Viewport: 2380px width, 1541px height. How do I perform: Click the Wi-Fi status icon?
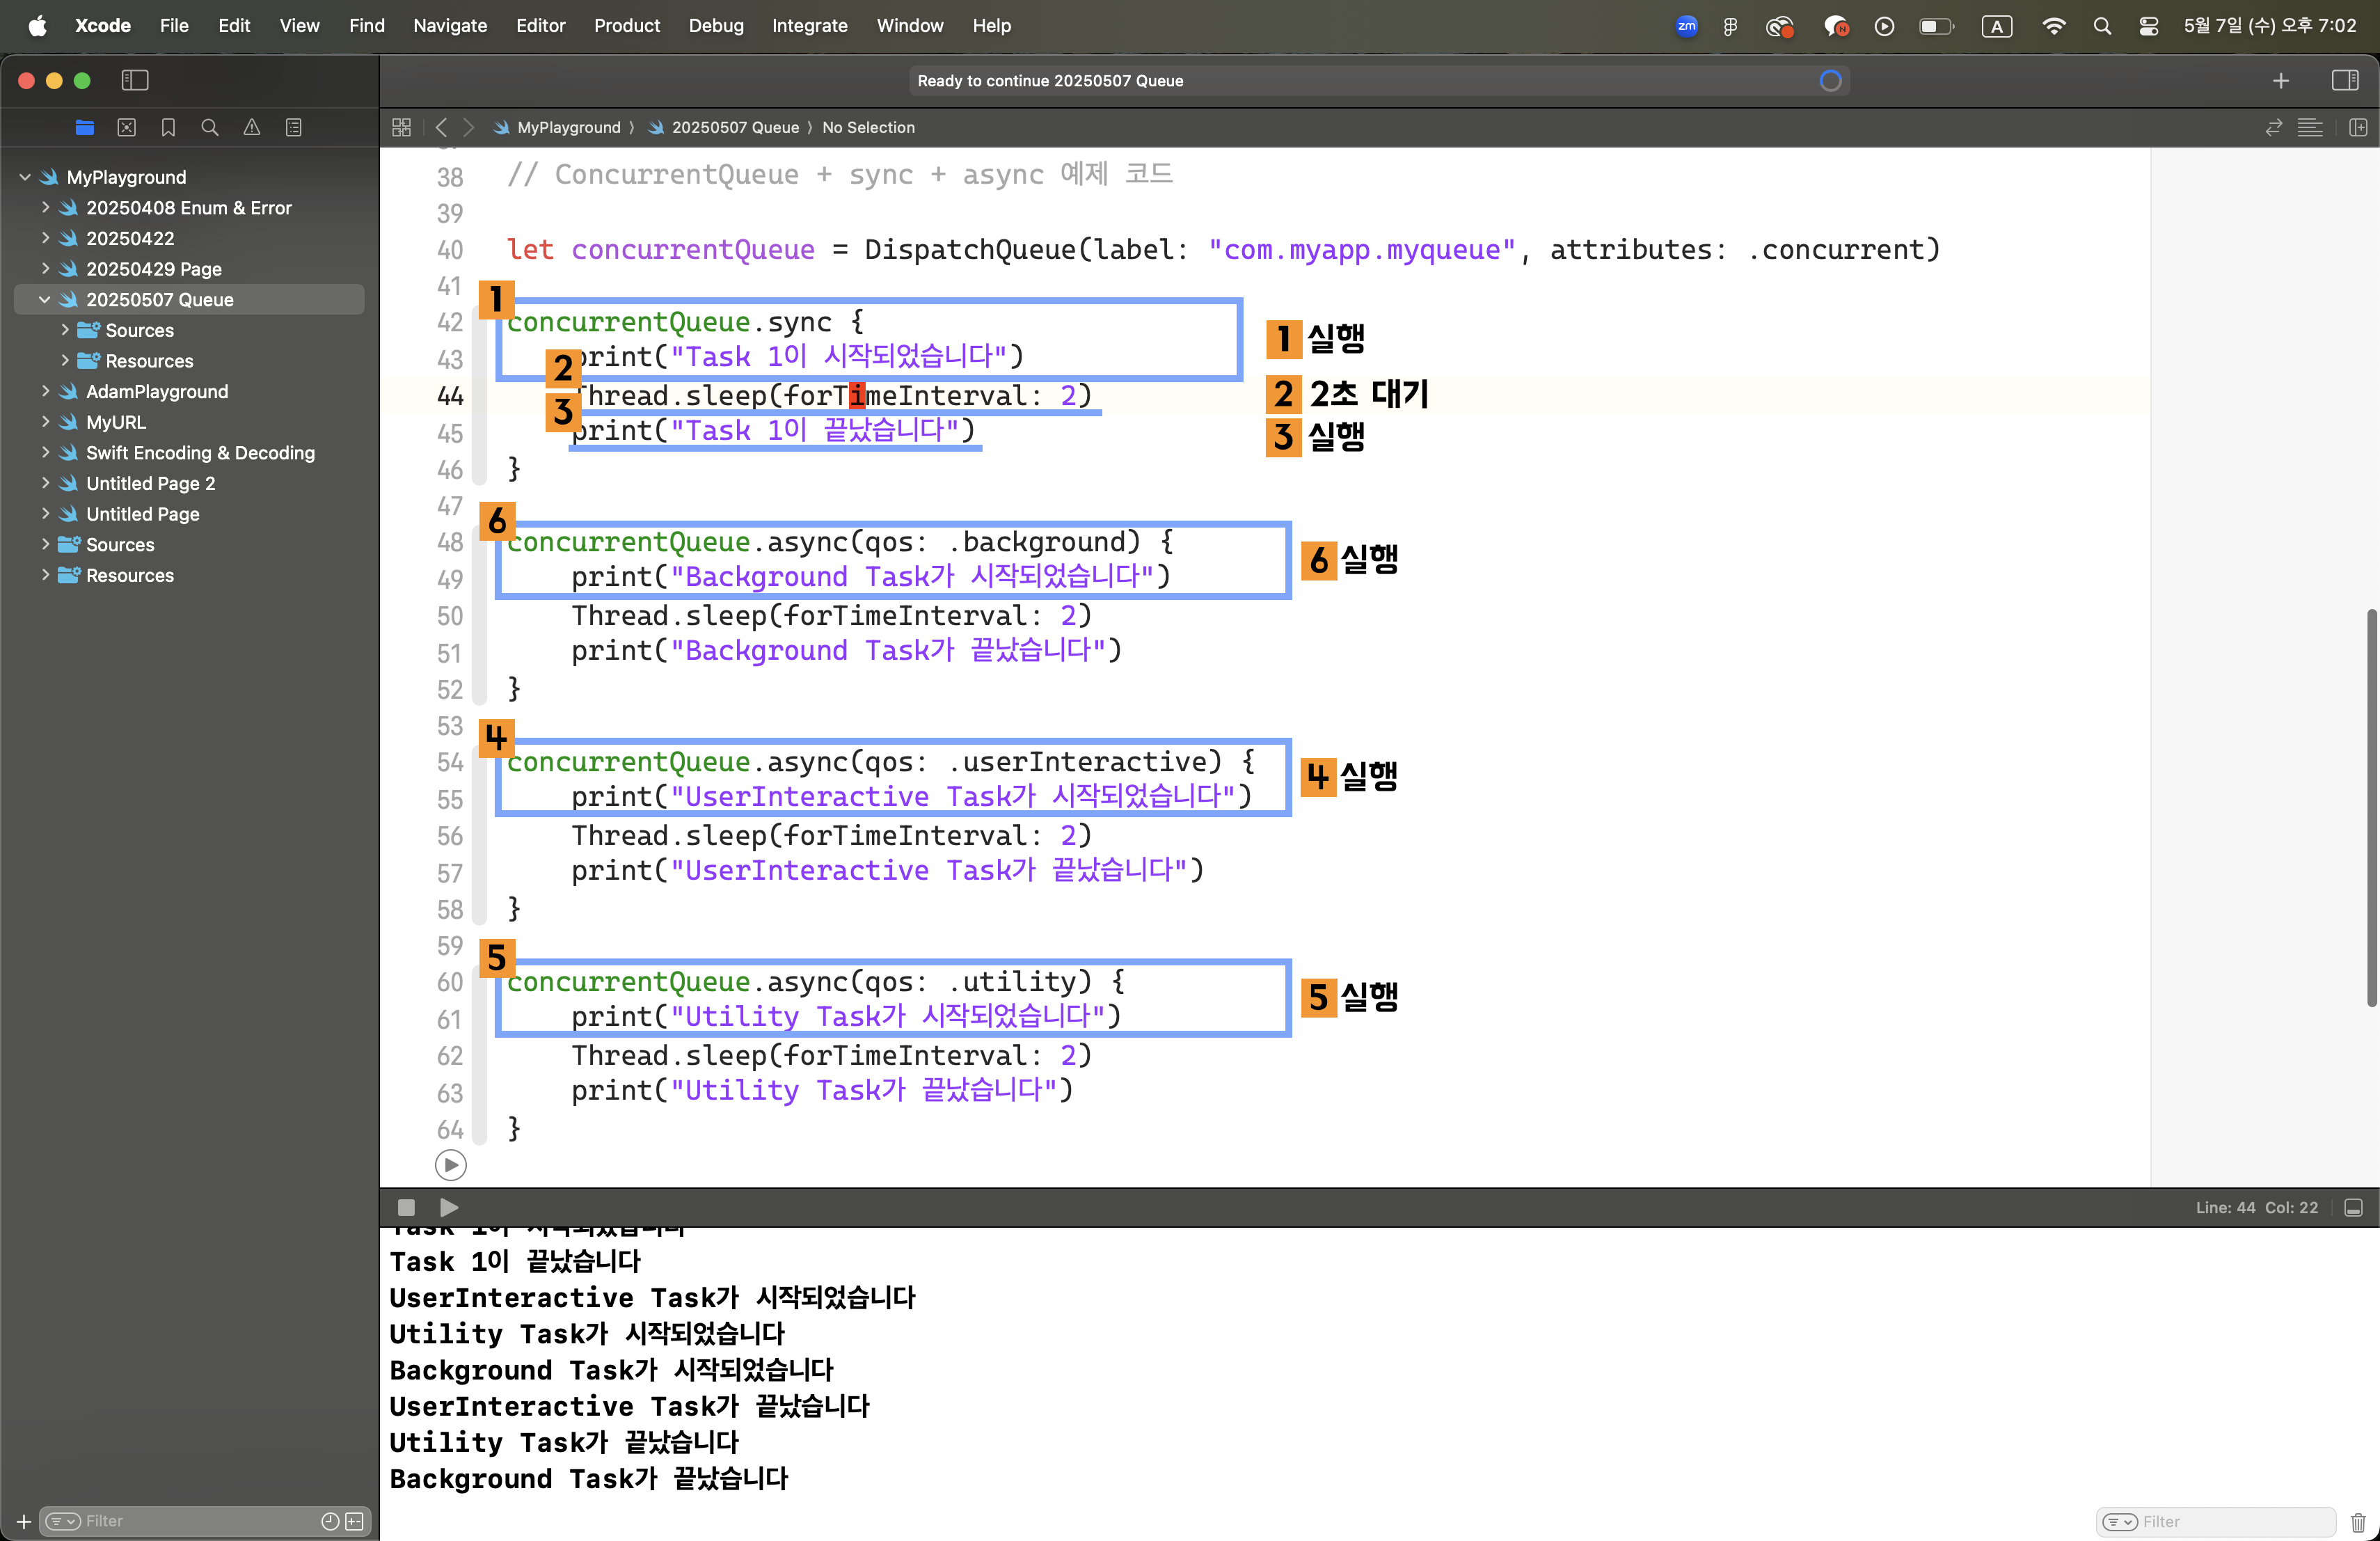point(2053,26)
